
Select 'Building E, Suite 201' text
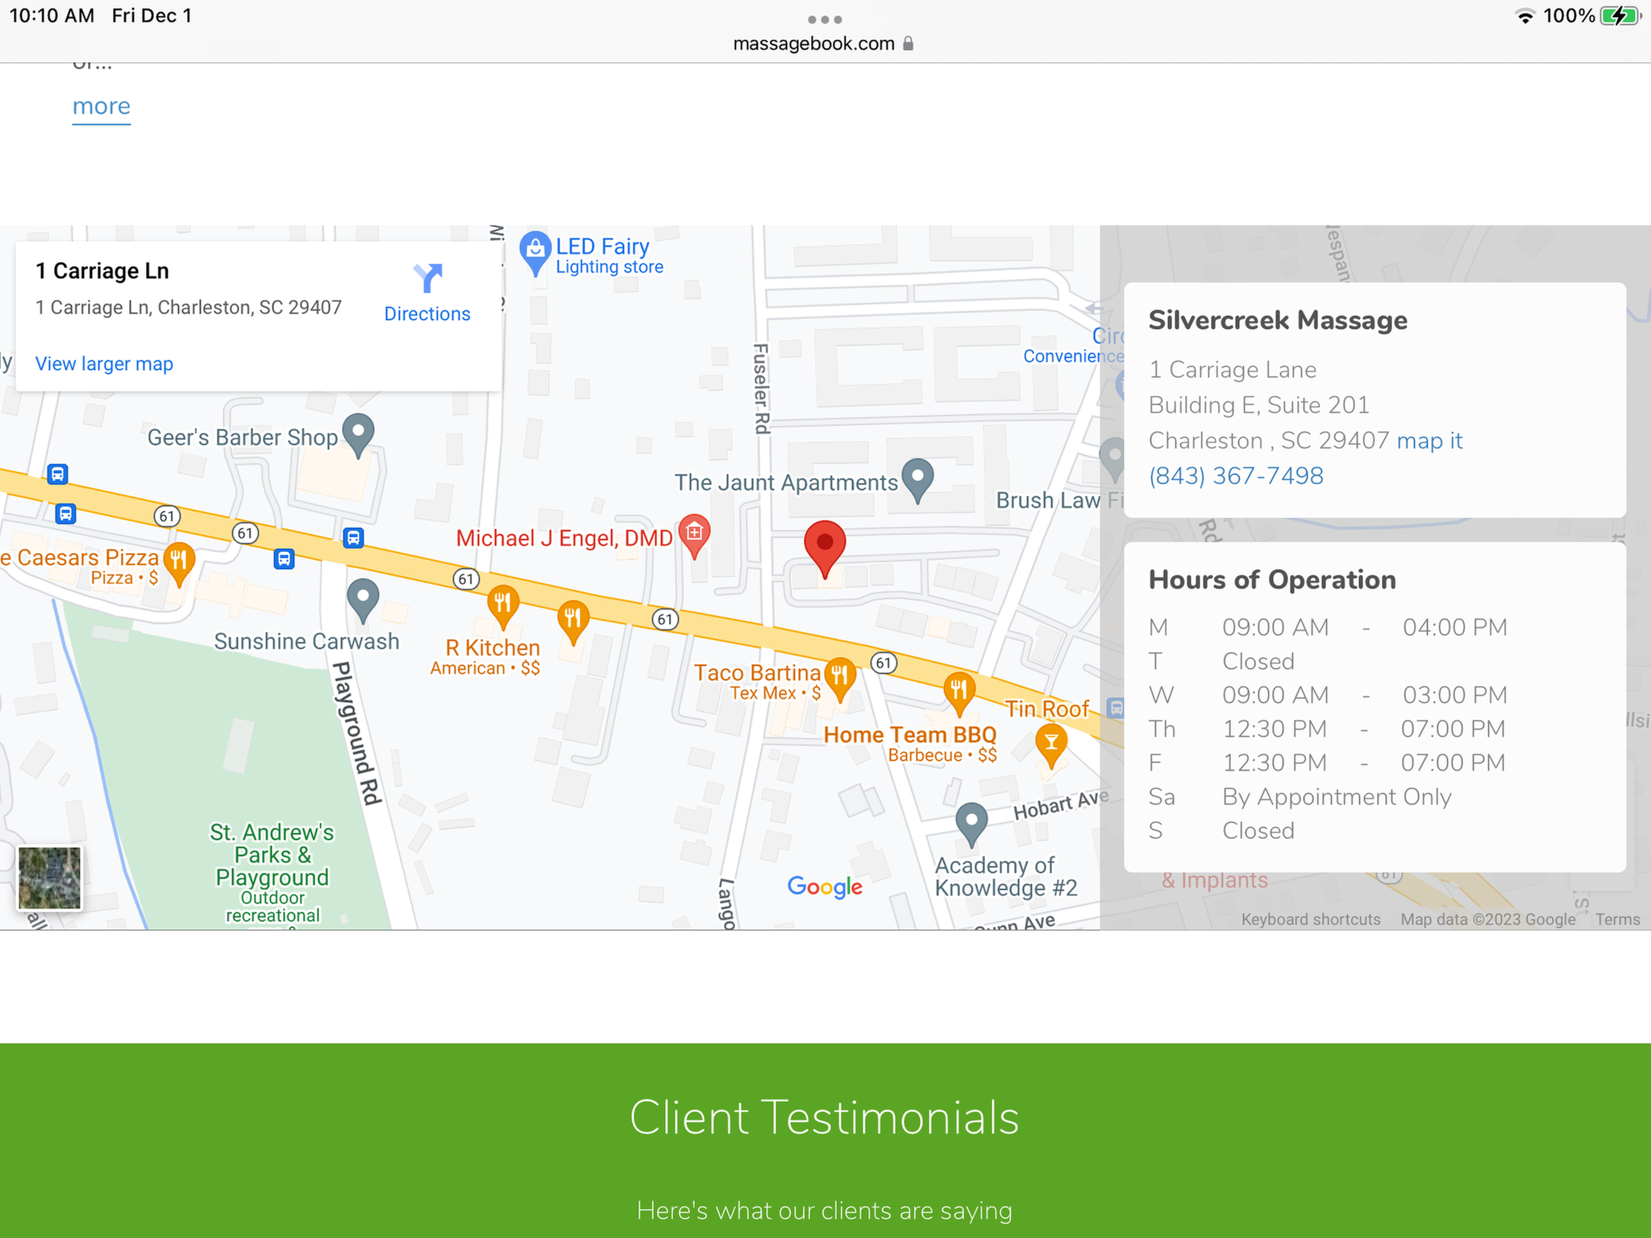click(x=1259, y=405)
